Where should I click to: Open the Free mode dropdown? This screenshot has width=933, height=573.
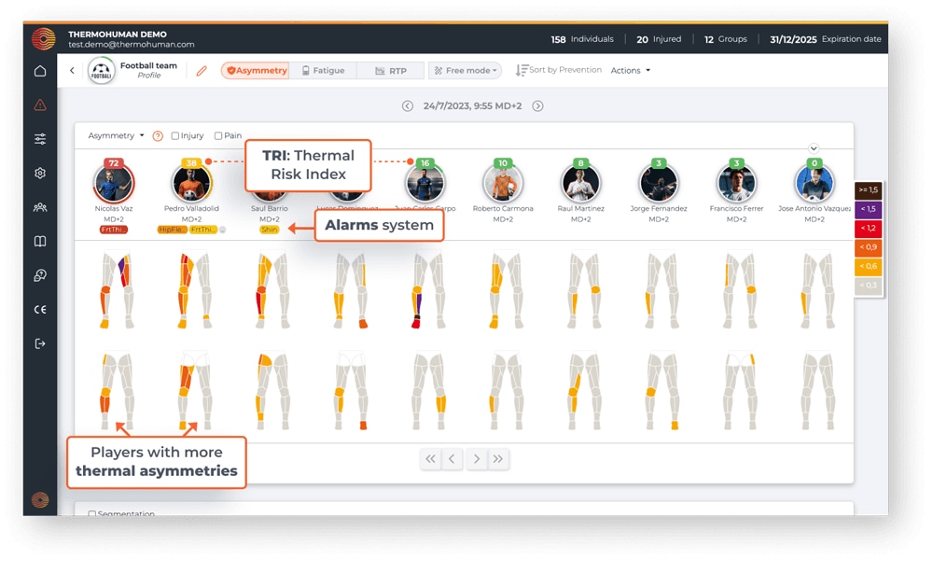465,70
